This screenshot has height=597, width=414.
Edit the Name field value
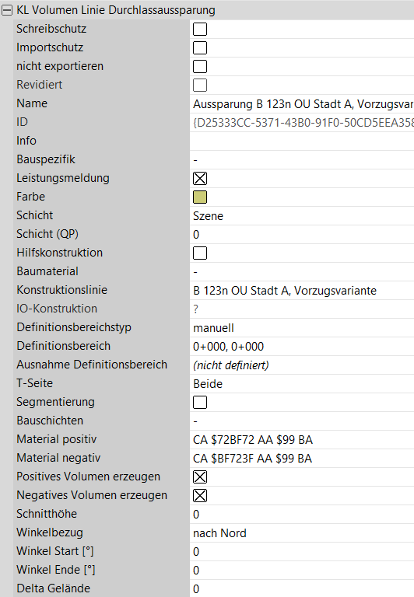click(302, 104)
